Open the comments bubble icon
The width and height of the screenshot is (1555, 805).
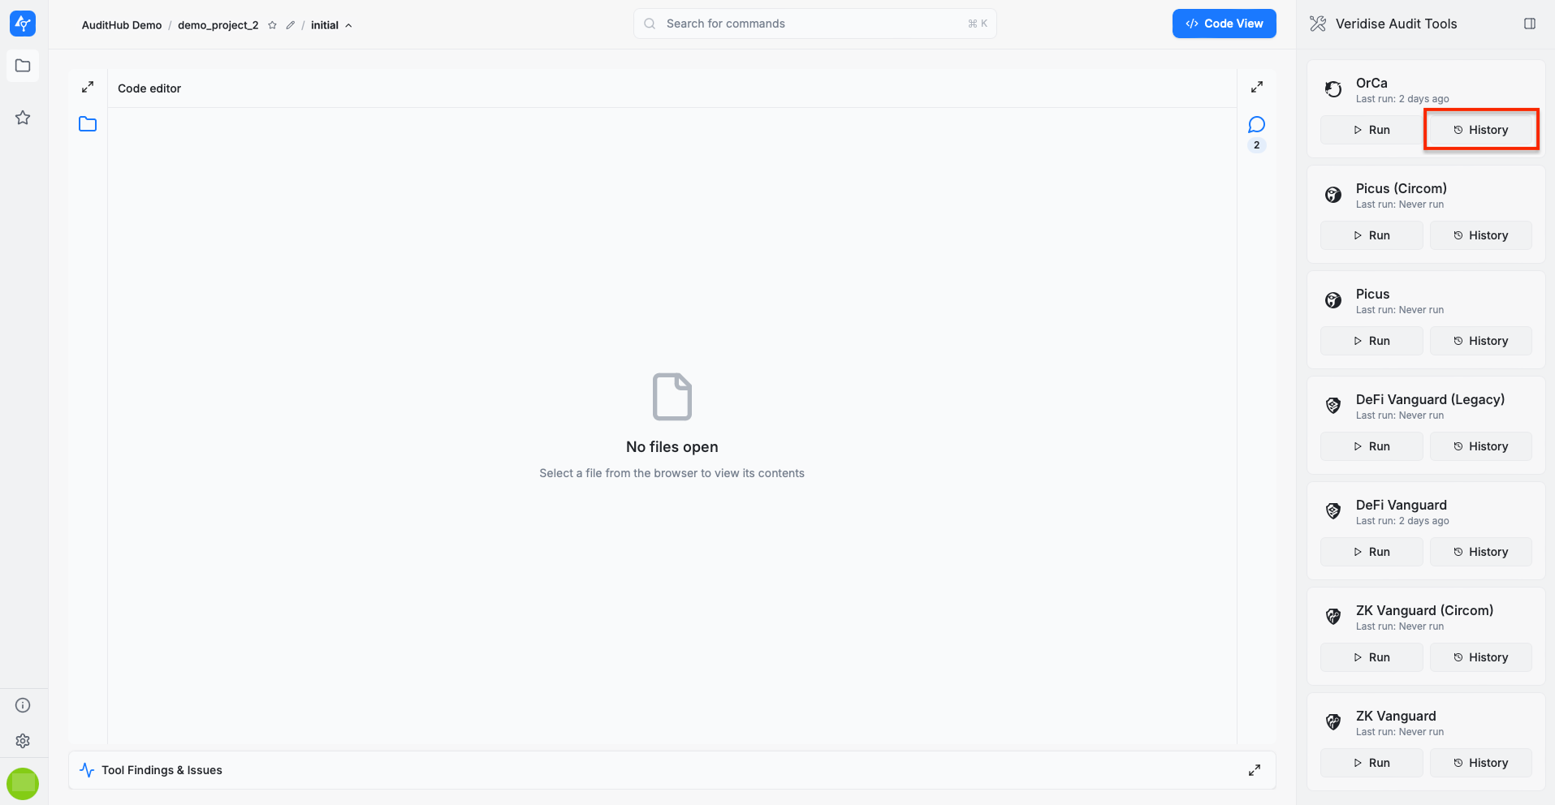point(1256,125)
